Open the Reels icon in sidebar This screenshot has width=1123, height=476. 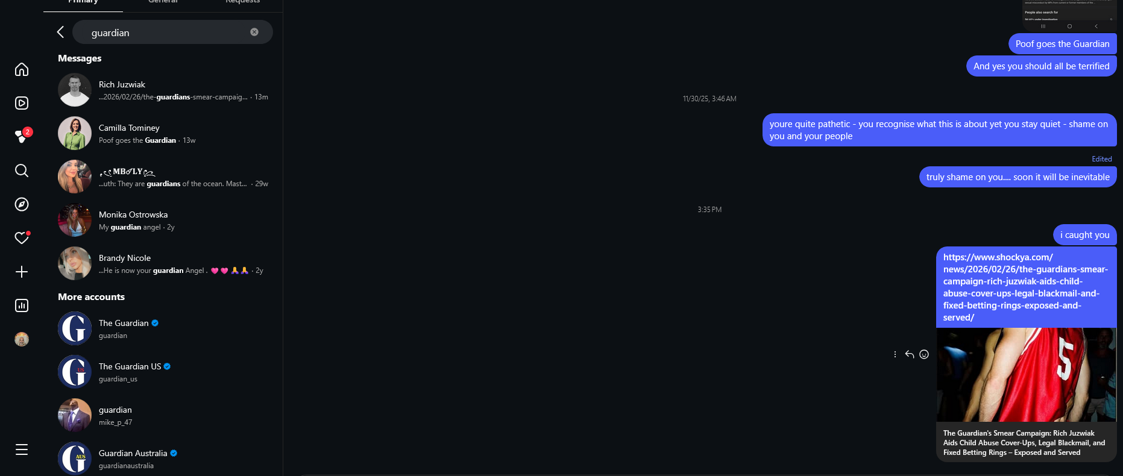(22, 103)
